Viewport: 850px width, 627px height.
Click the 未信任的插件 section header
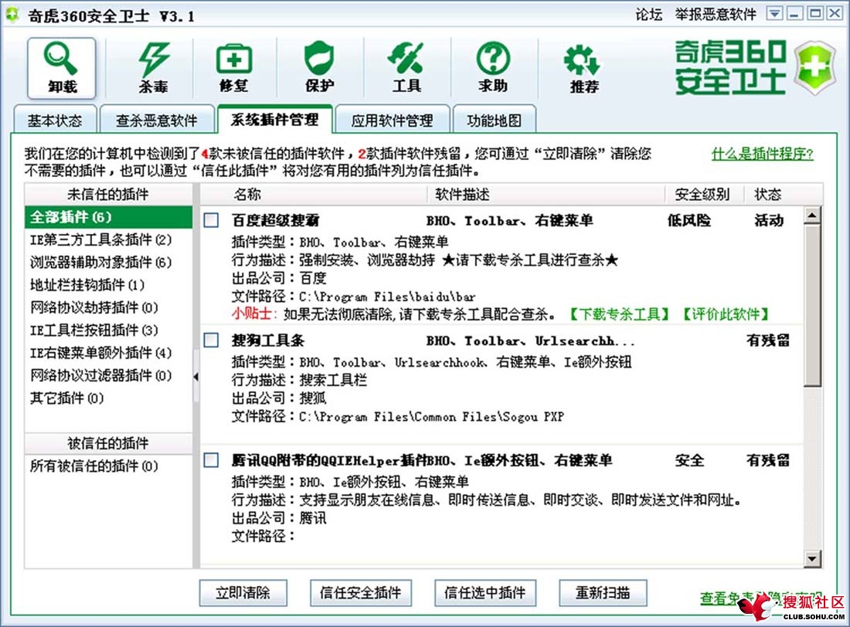tap(108, 195)
